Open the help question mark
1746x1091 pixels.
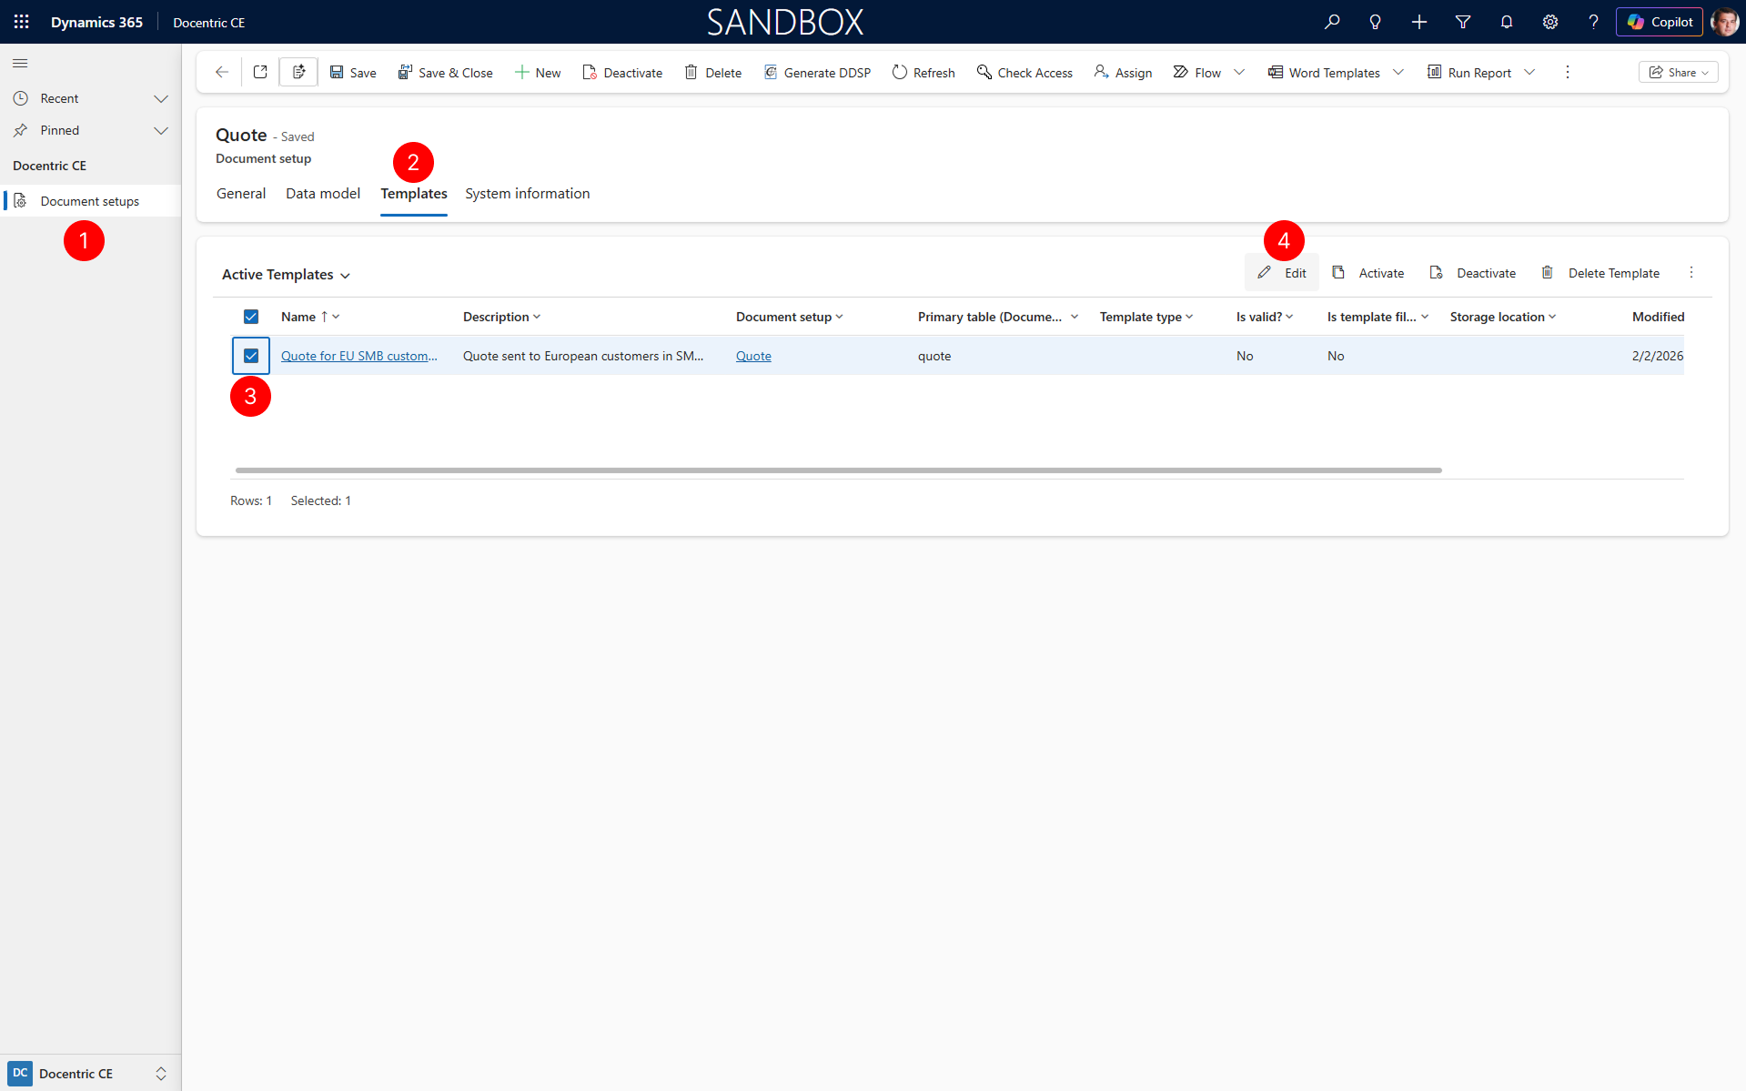[1593, 22]
